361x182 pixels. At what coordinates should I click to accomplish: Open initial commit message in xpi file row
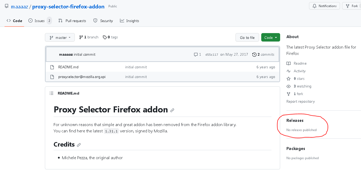pyautogui.click(x=136, y=77)
